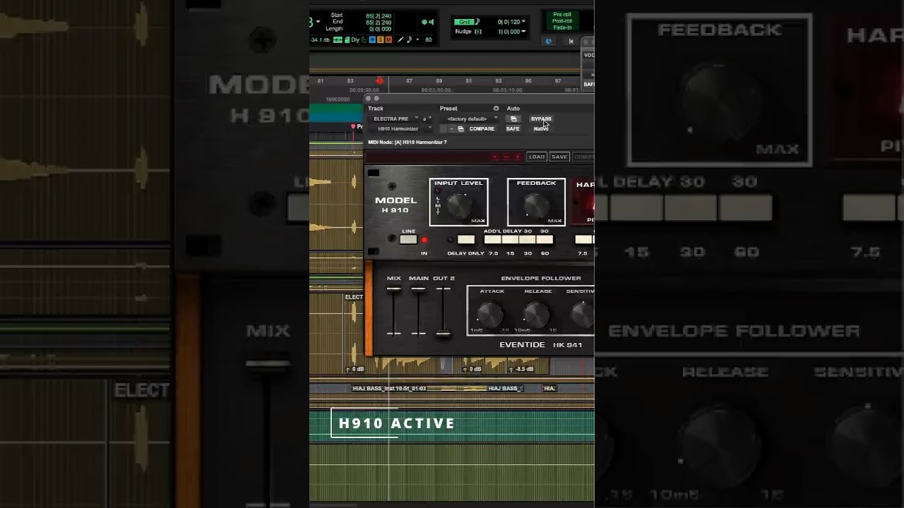Click the FEEDBACK knob

[537, 205]
